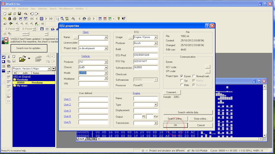Click the hexdump window horizontal scrollbar right arrow
Image resolution: width=275 pixels, height=154 pixels.
[x=261, y=139]
